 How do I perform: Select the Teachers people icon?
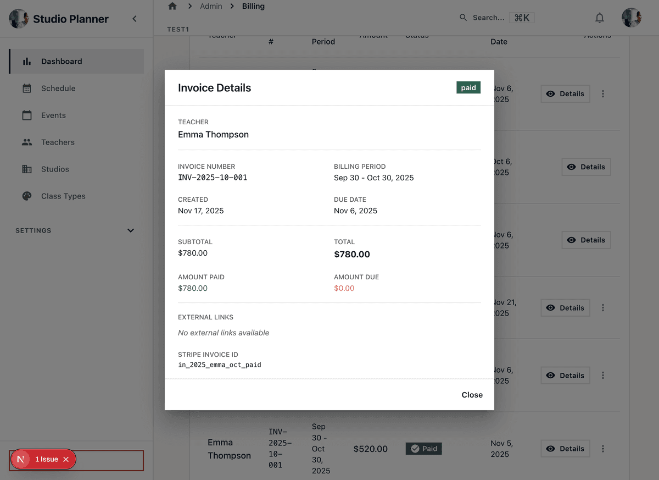[27, 142]
